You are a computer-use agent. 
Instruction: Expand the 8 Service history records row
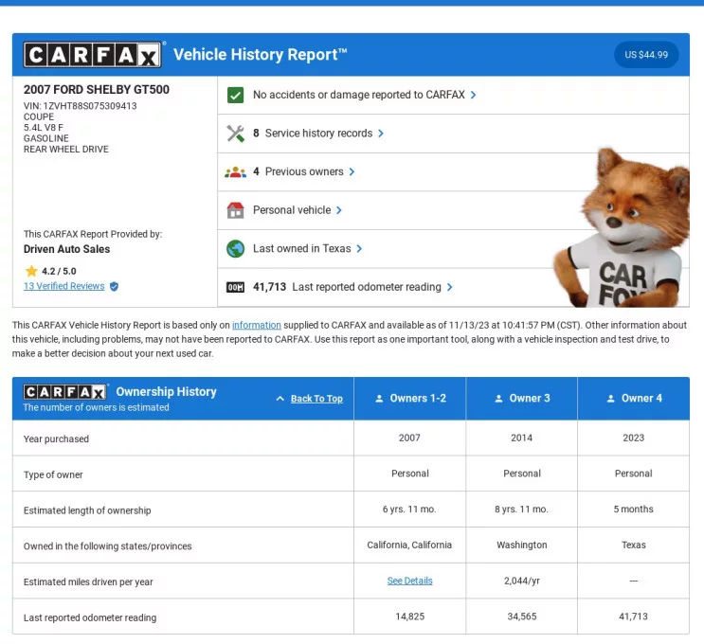click(x=318, y=134)
